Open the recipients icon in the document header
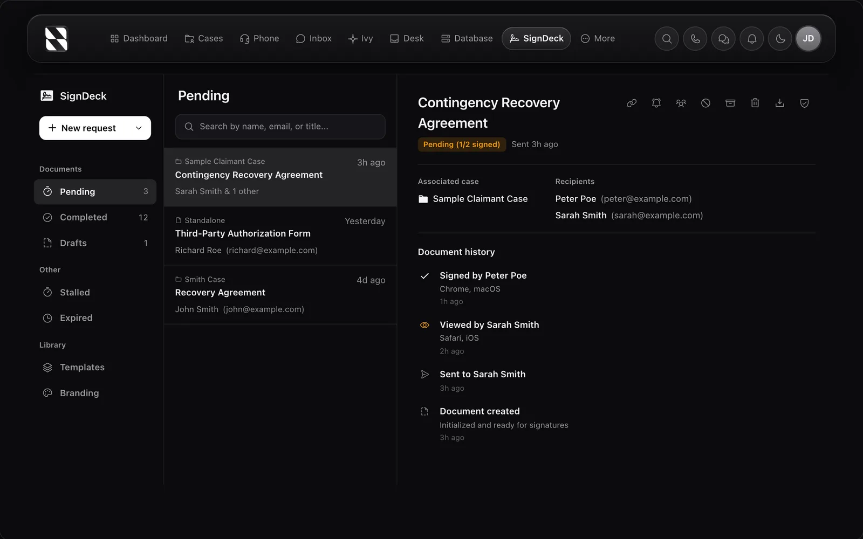This screenshot has height=539, width=863. click(681, 103)
